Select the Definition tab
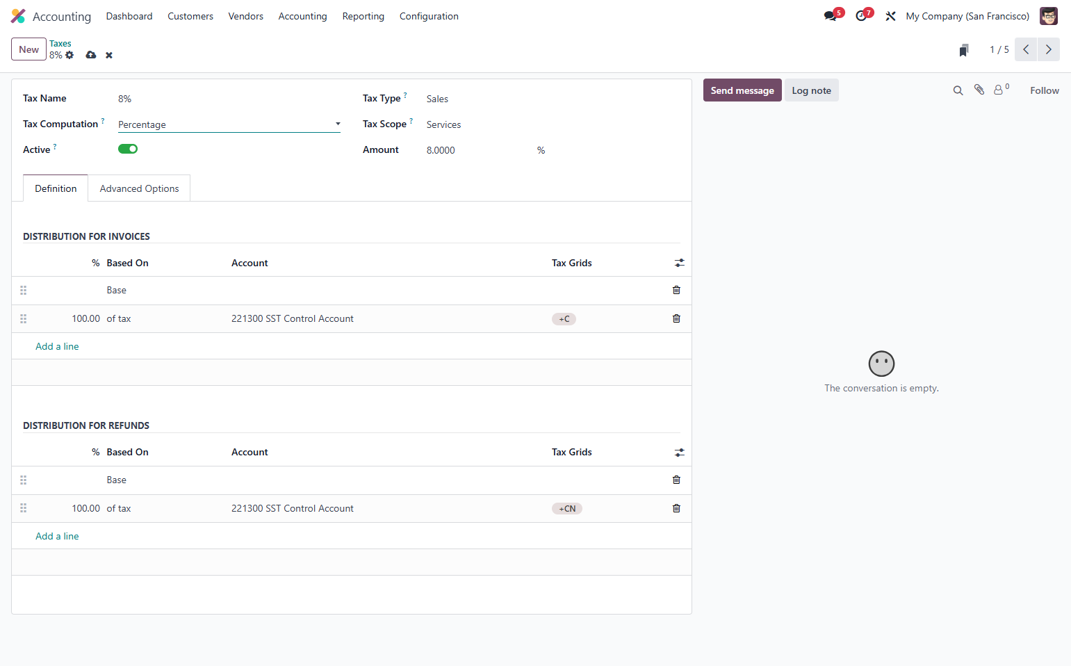Viewport: 1071px width, 666px height. coord(56,188)
